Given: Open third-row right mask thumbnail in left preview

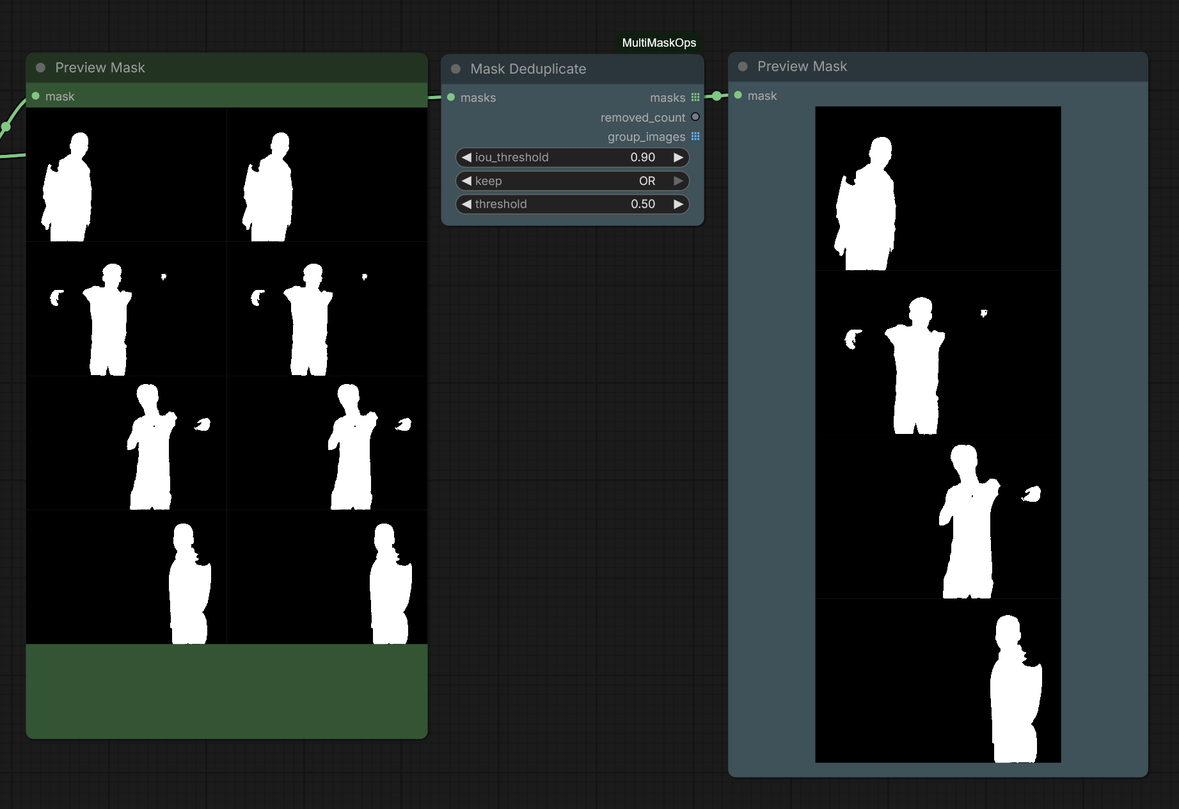Looking at the screenshot, I should tap(327, 443).
